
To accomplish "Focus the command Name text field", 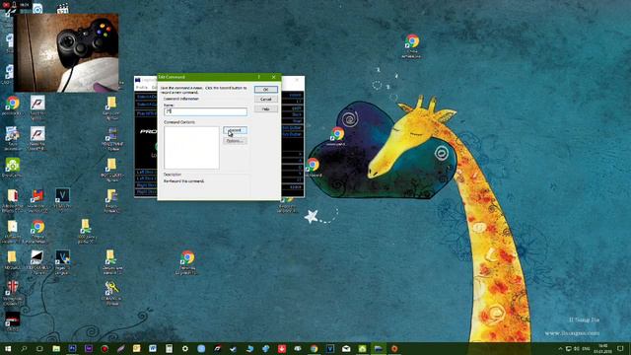I will (x=206, y=111).
